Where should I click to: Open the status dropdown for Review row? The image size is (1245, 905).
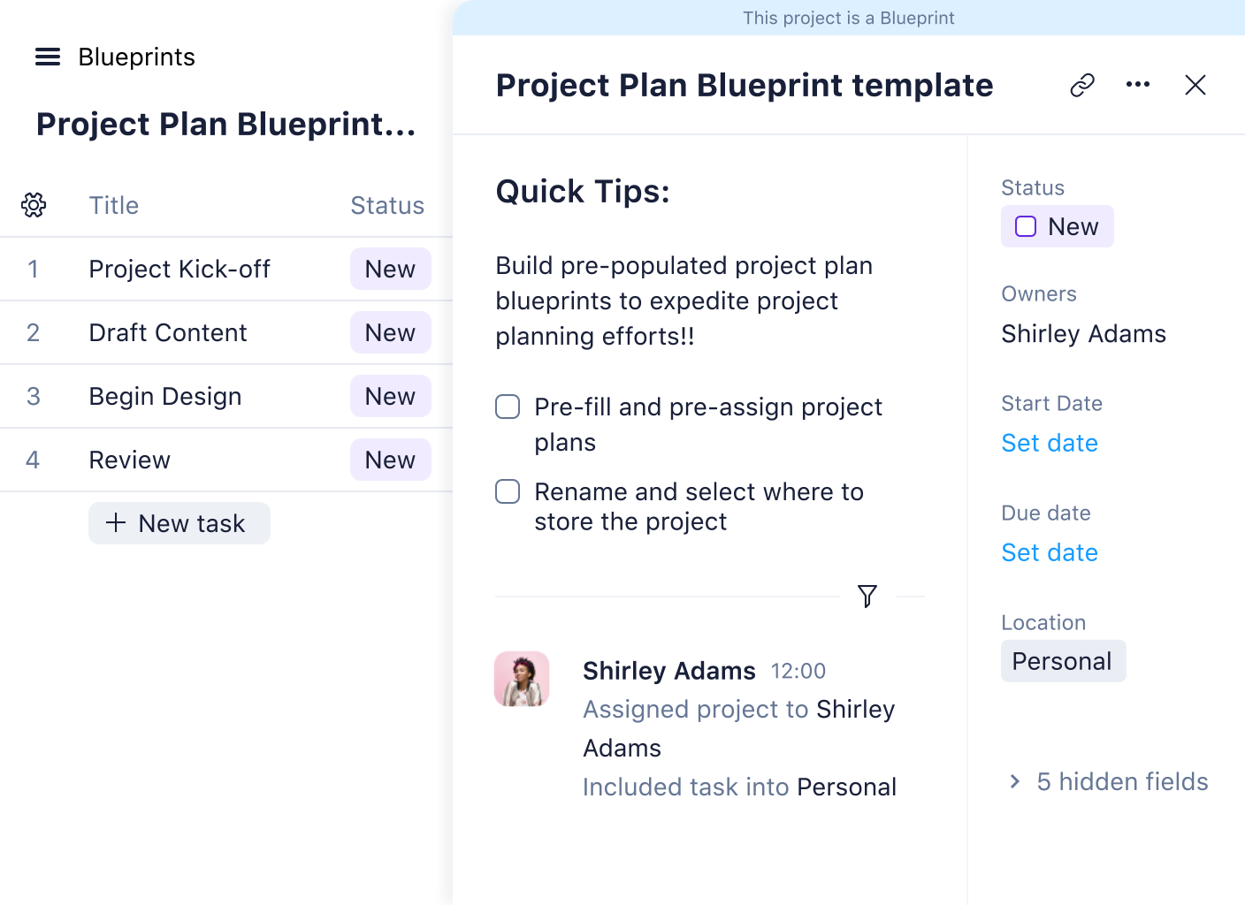click(390, 460)
